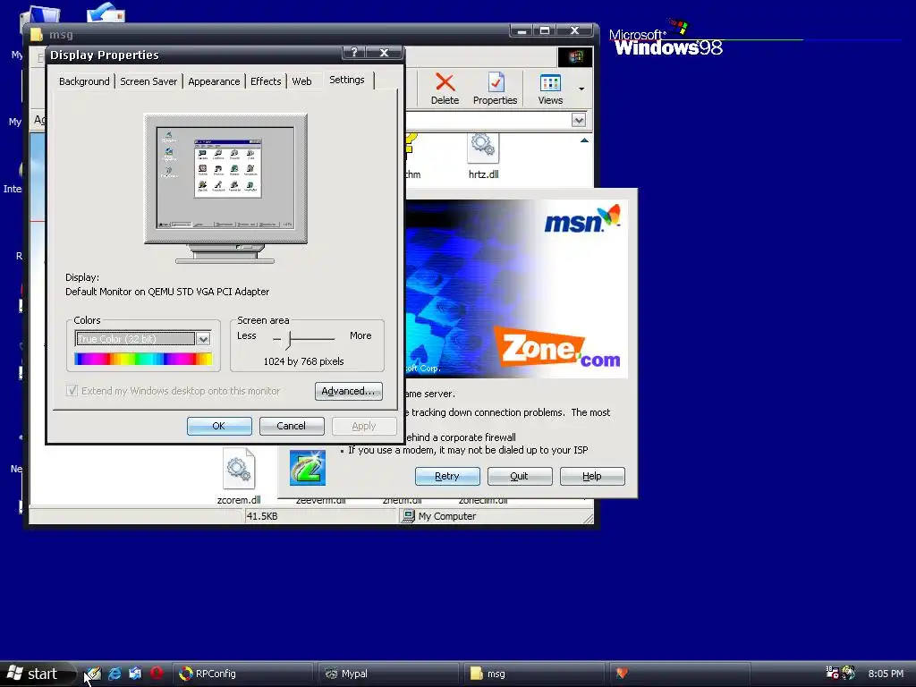The height and width of the screenshot is (687, 916).
Task: Select the Appearance tab
Action: [x=214, y=81]
